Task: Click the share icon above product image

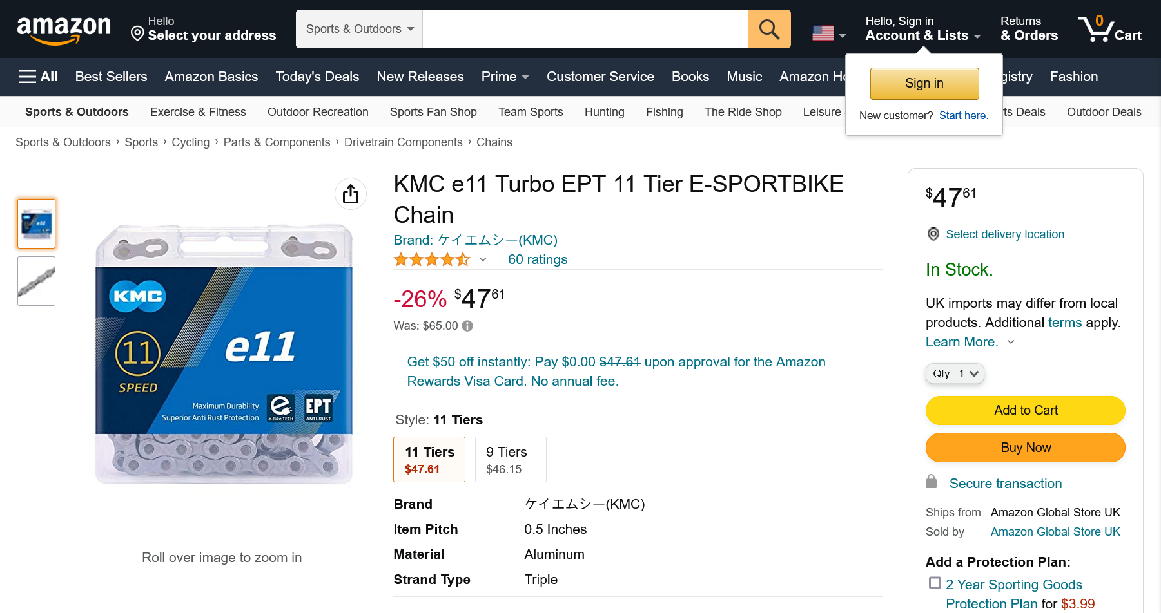Action: [351, 194]
